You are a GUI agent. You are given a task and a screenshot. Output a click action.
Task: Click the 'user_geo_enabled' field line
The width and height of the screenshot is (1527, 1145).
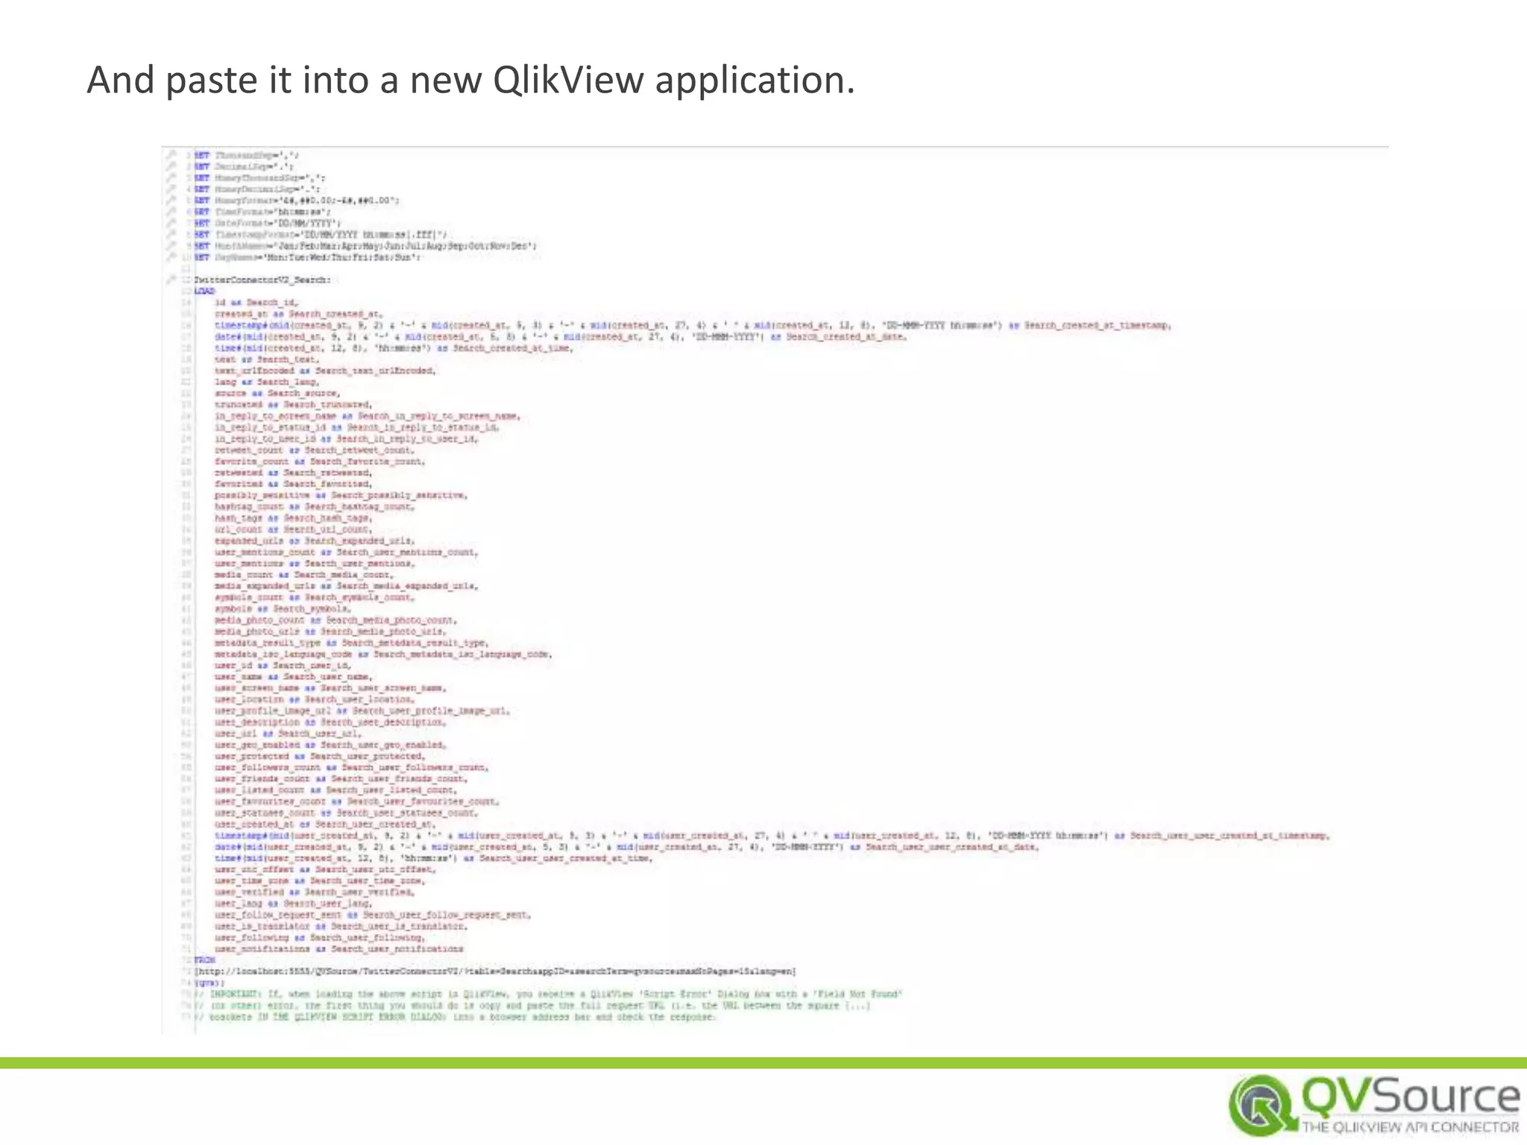point(331,745)
